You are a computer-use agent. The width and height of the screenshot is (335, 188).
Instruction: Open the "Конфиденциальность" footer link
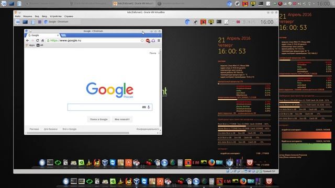pyautogui.click(x=148, y=129)
